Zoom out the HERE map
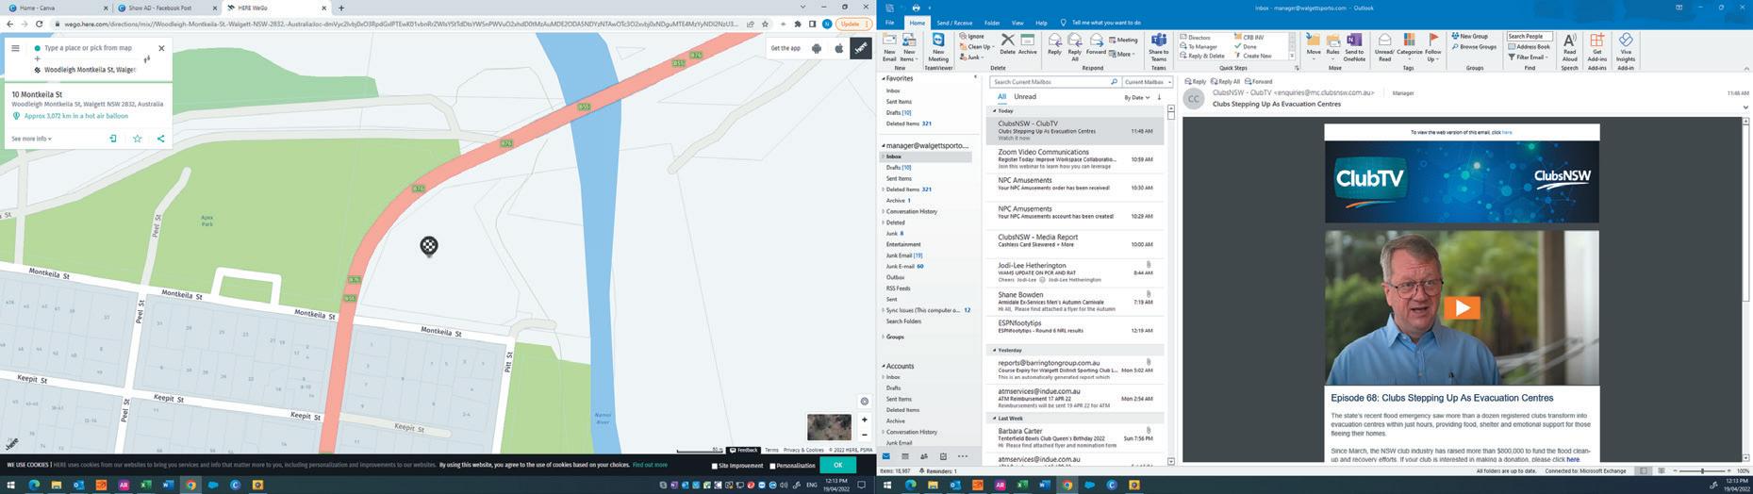The width and height of the screenshot is (1753, 494). (864, 435)
